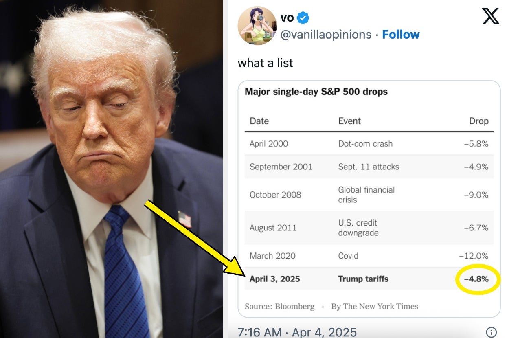Click the Event column header
The image size is (507, 338).
click(x=349, y=121)
